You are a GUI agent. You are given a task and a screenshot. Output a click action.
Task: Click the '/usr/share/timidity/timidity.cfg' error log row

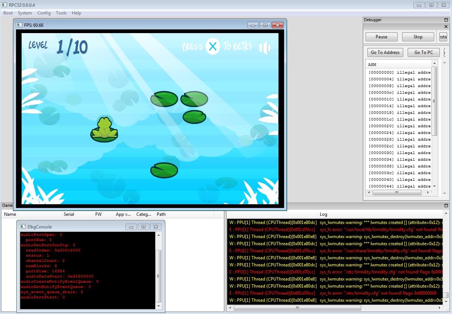pos(335,251)
